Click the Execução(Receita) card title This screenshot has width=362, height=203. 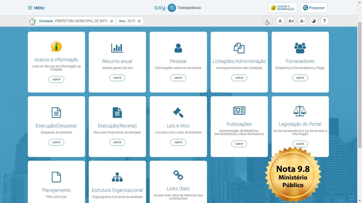point(117,126)
